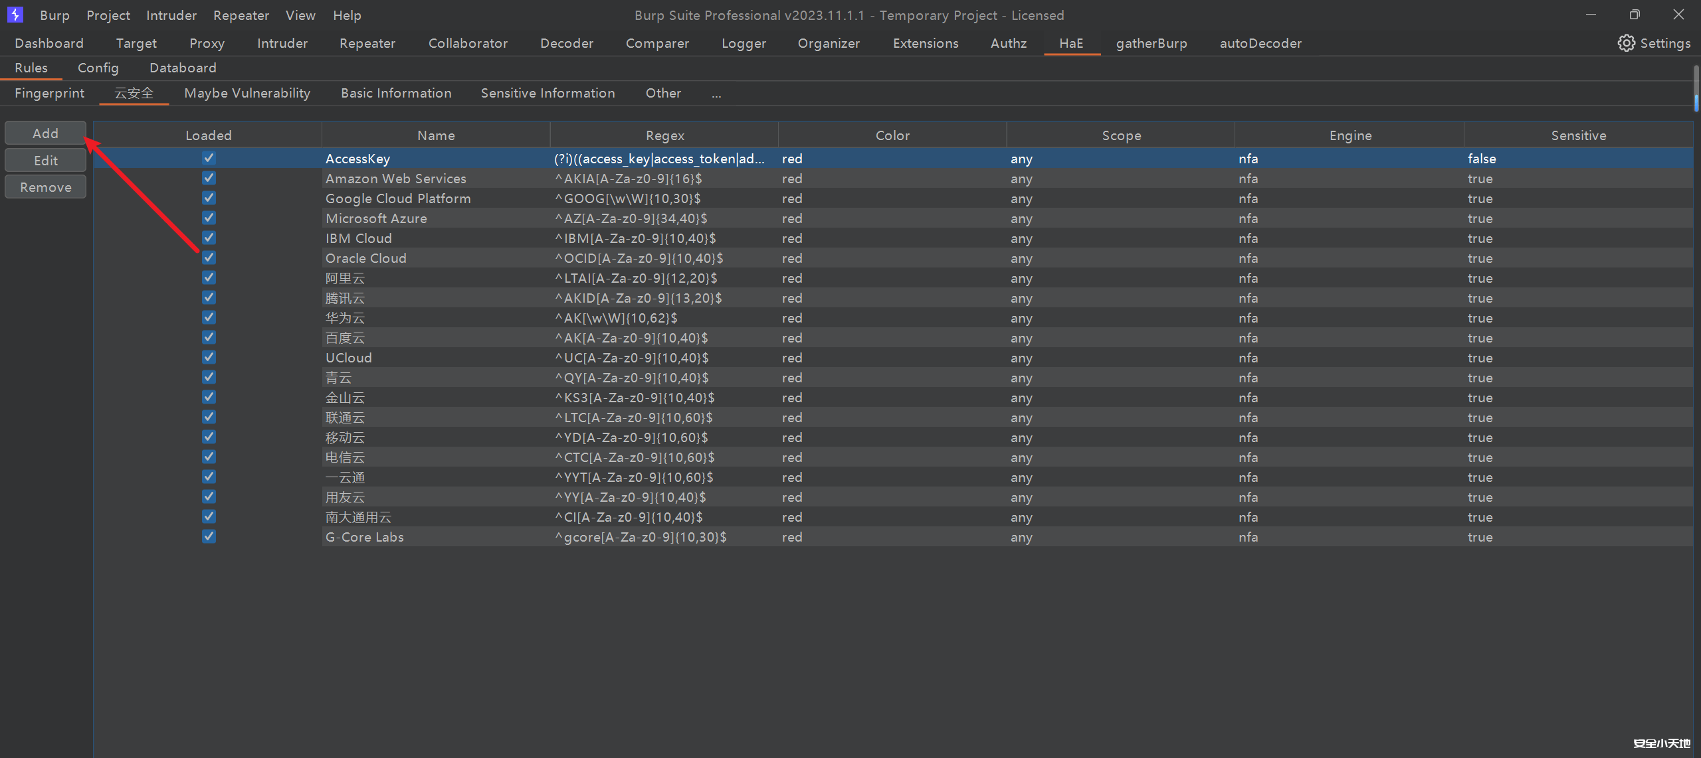Toggle Loaded checkbox for Google Cloud Platform

pyautogui.click(x=209, y=198)
